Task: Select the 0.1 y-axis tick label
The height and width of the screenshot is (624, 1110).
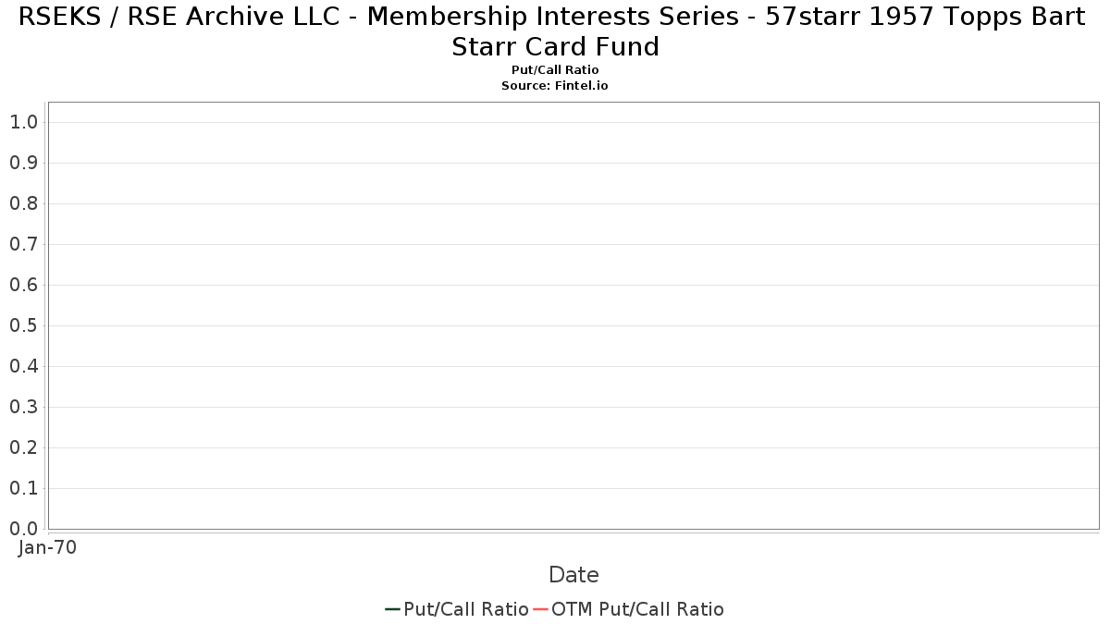Action: 23,488
